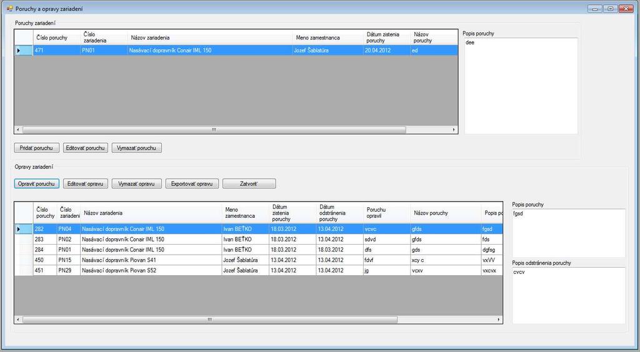Close the Poruchy a opravy window
This screenshot has width=640, height=352.
(x=626, y=9)
